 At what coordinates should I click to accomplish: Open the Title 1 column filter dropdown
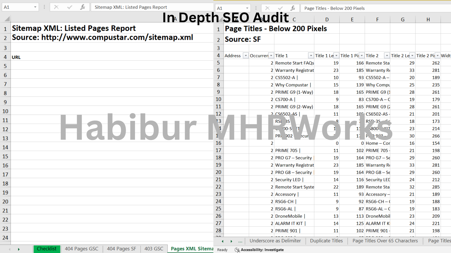311,56
